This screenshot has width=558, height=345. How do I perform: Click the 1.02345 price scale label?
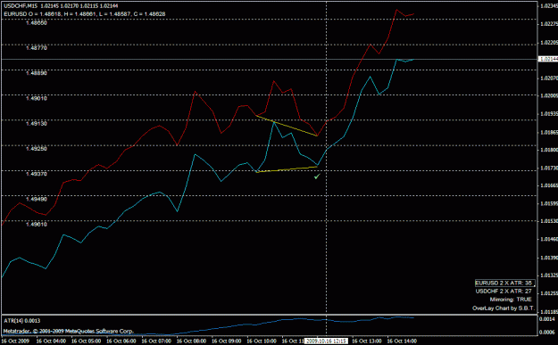(x=549, y=6)
